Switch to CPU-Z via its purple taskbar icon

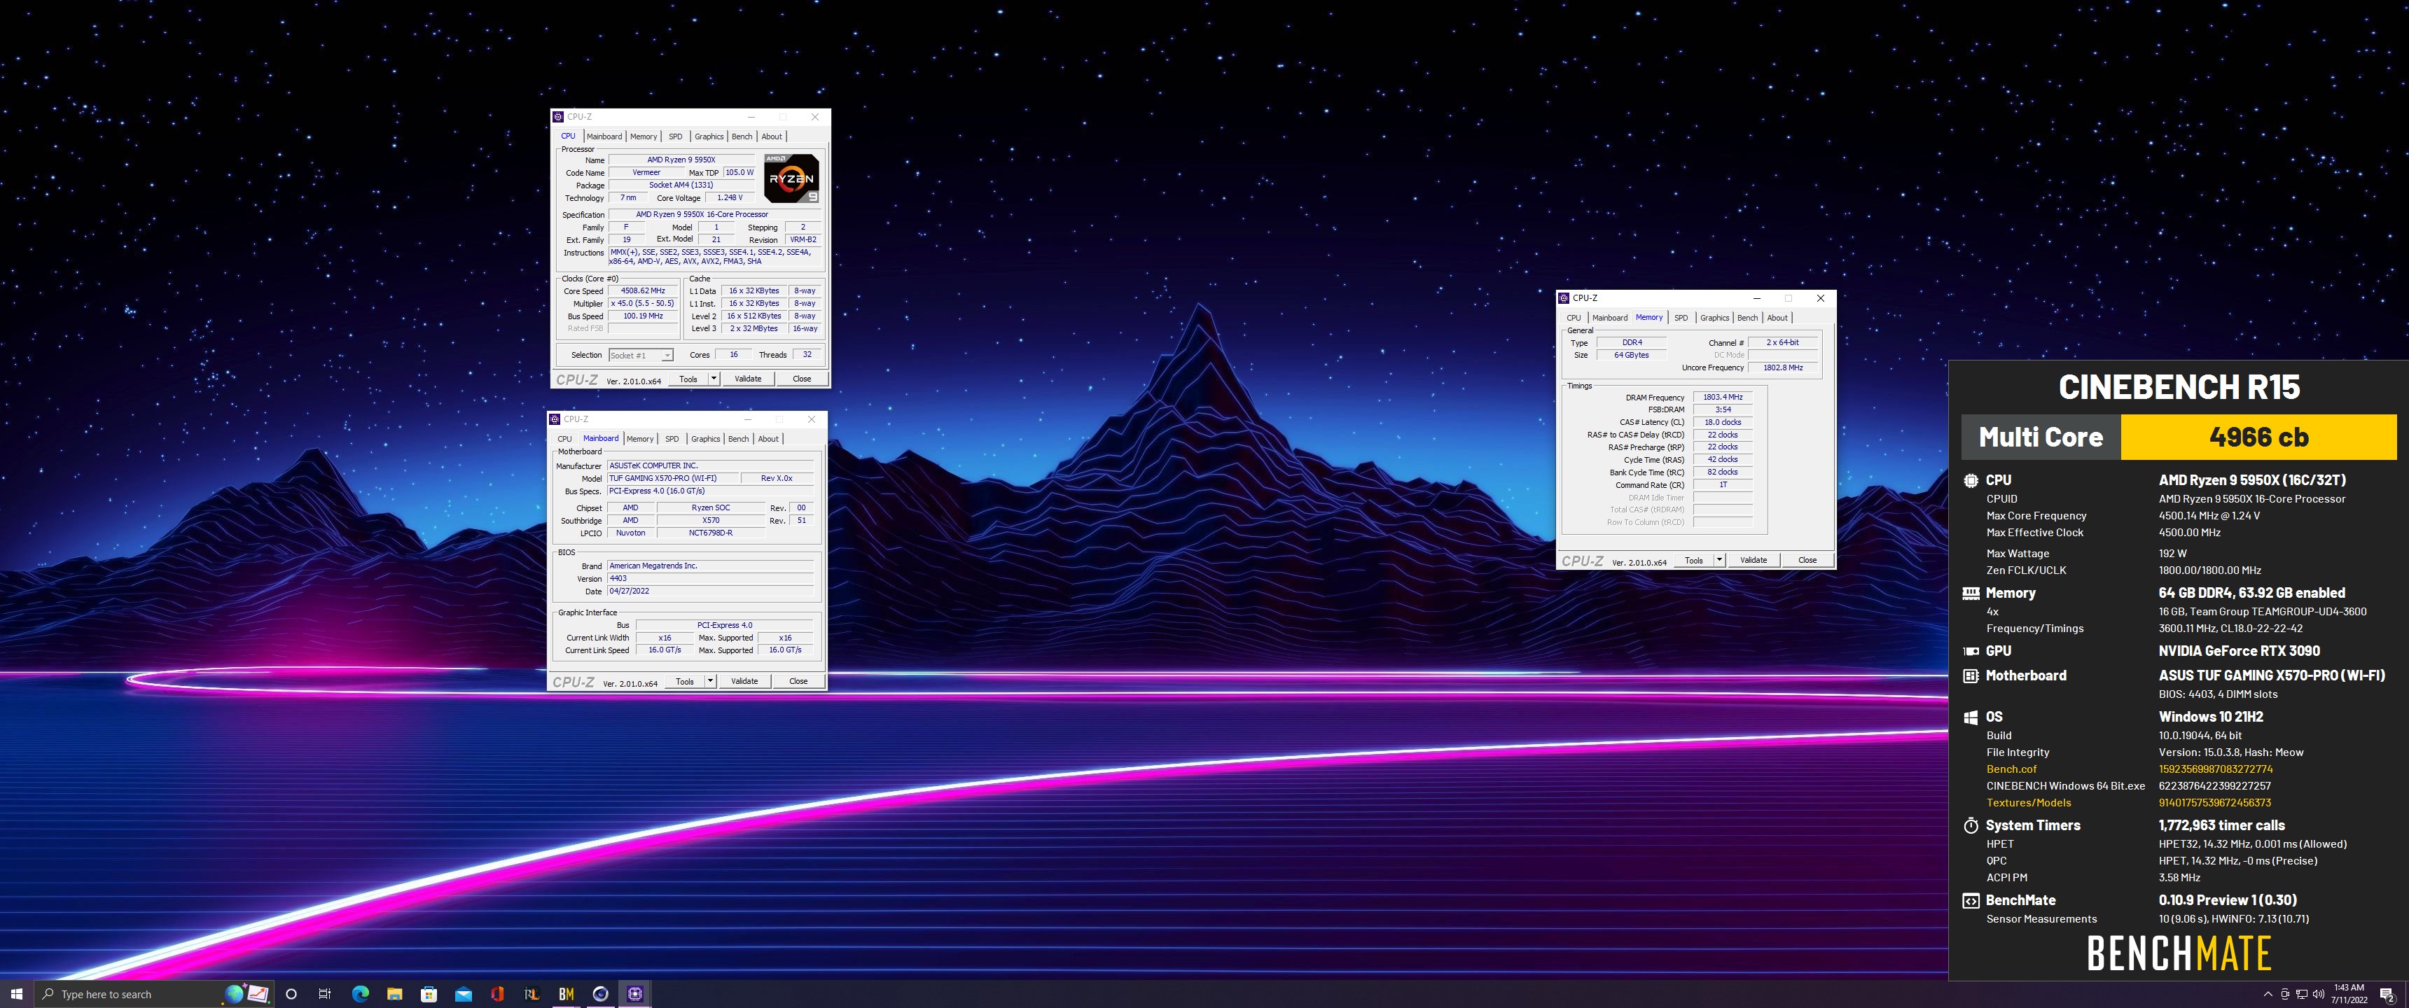(x=635, y=994)
